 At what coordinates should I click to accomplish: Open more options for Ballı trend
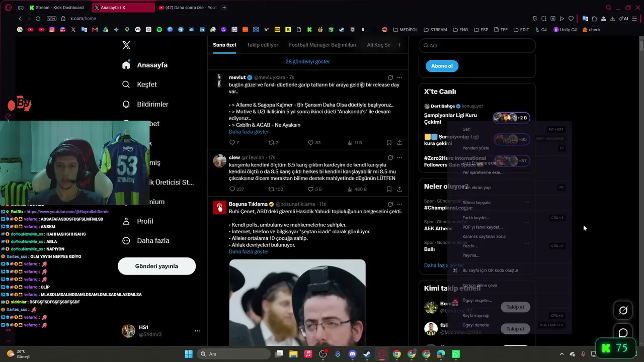coord(527,243)
